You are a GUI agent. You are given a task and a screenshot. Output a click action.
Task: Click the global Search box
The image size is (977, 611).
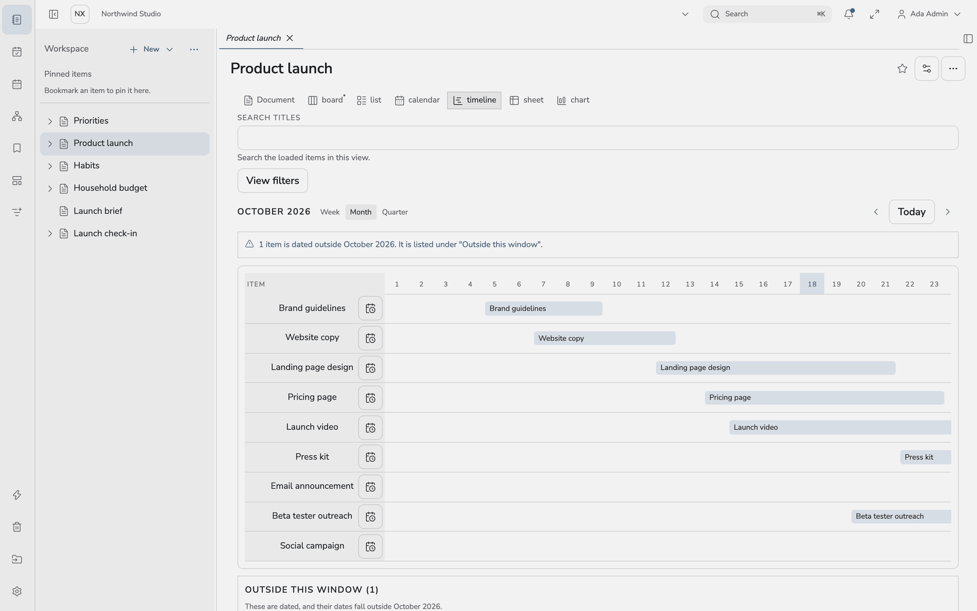pyautogui.click(x=767, y=14)
